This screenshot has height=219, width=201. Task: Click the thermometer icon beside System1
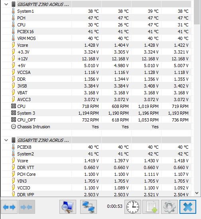click(14, 11)
